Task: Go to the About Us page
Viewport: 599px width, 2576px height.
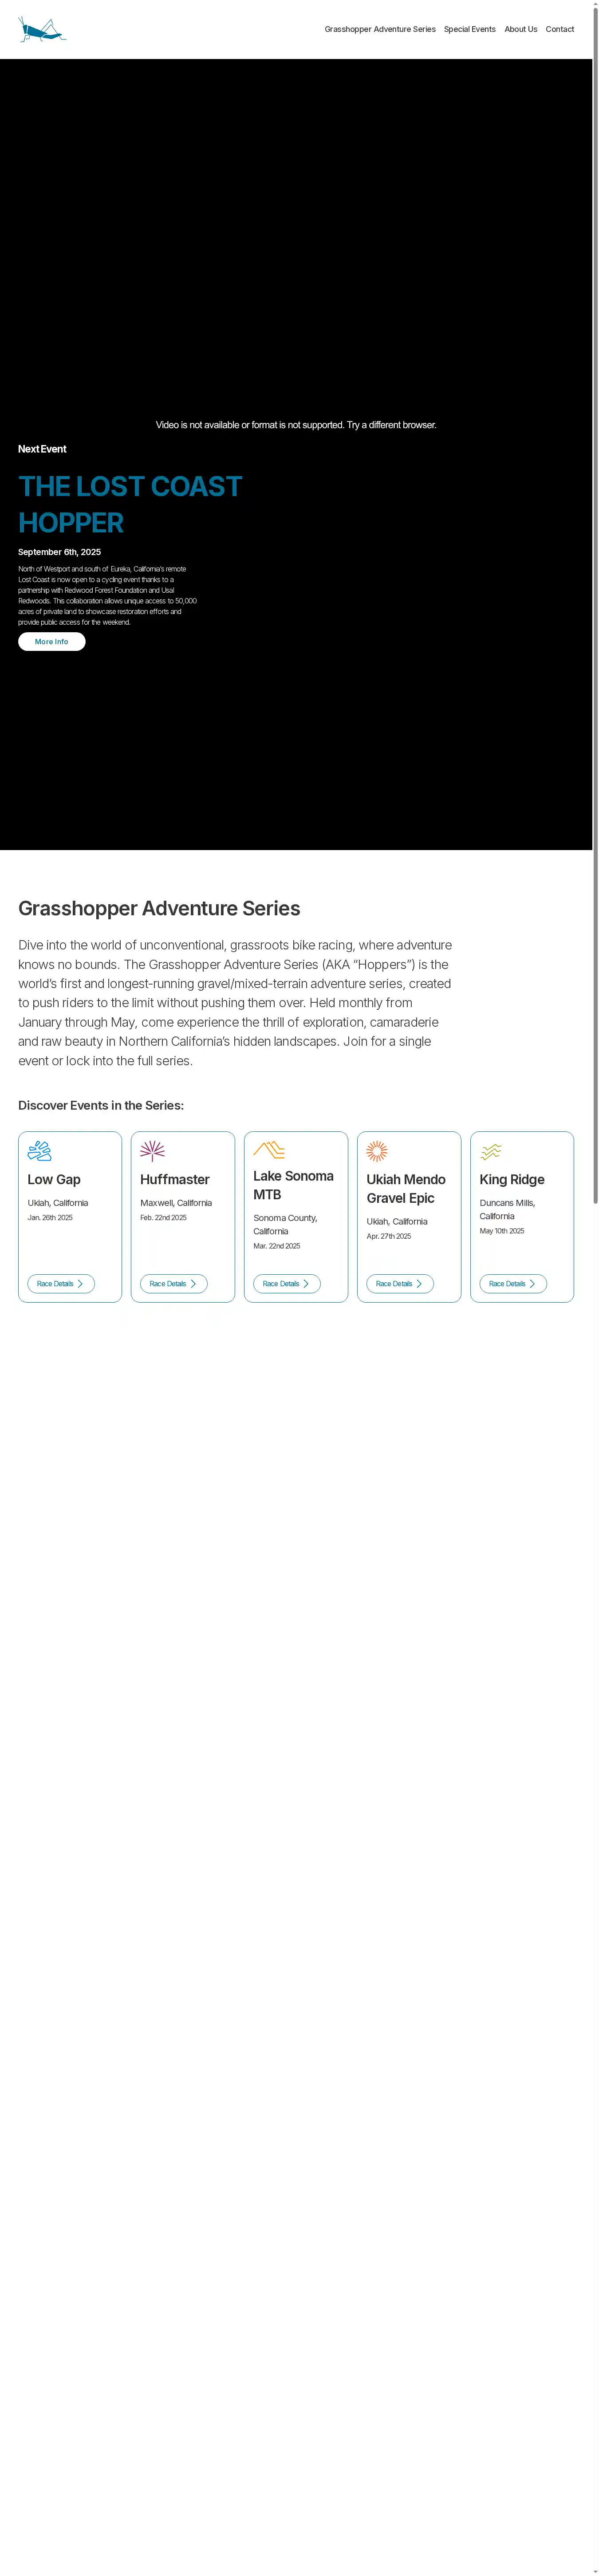Action: [520, 29]
